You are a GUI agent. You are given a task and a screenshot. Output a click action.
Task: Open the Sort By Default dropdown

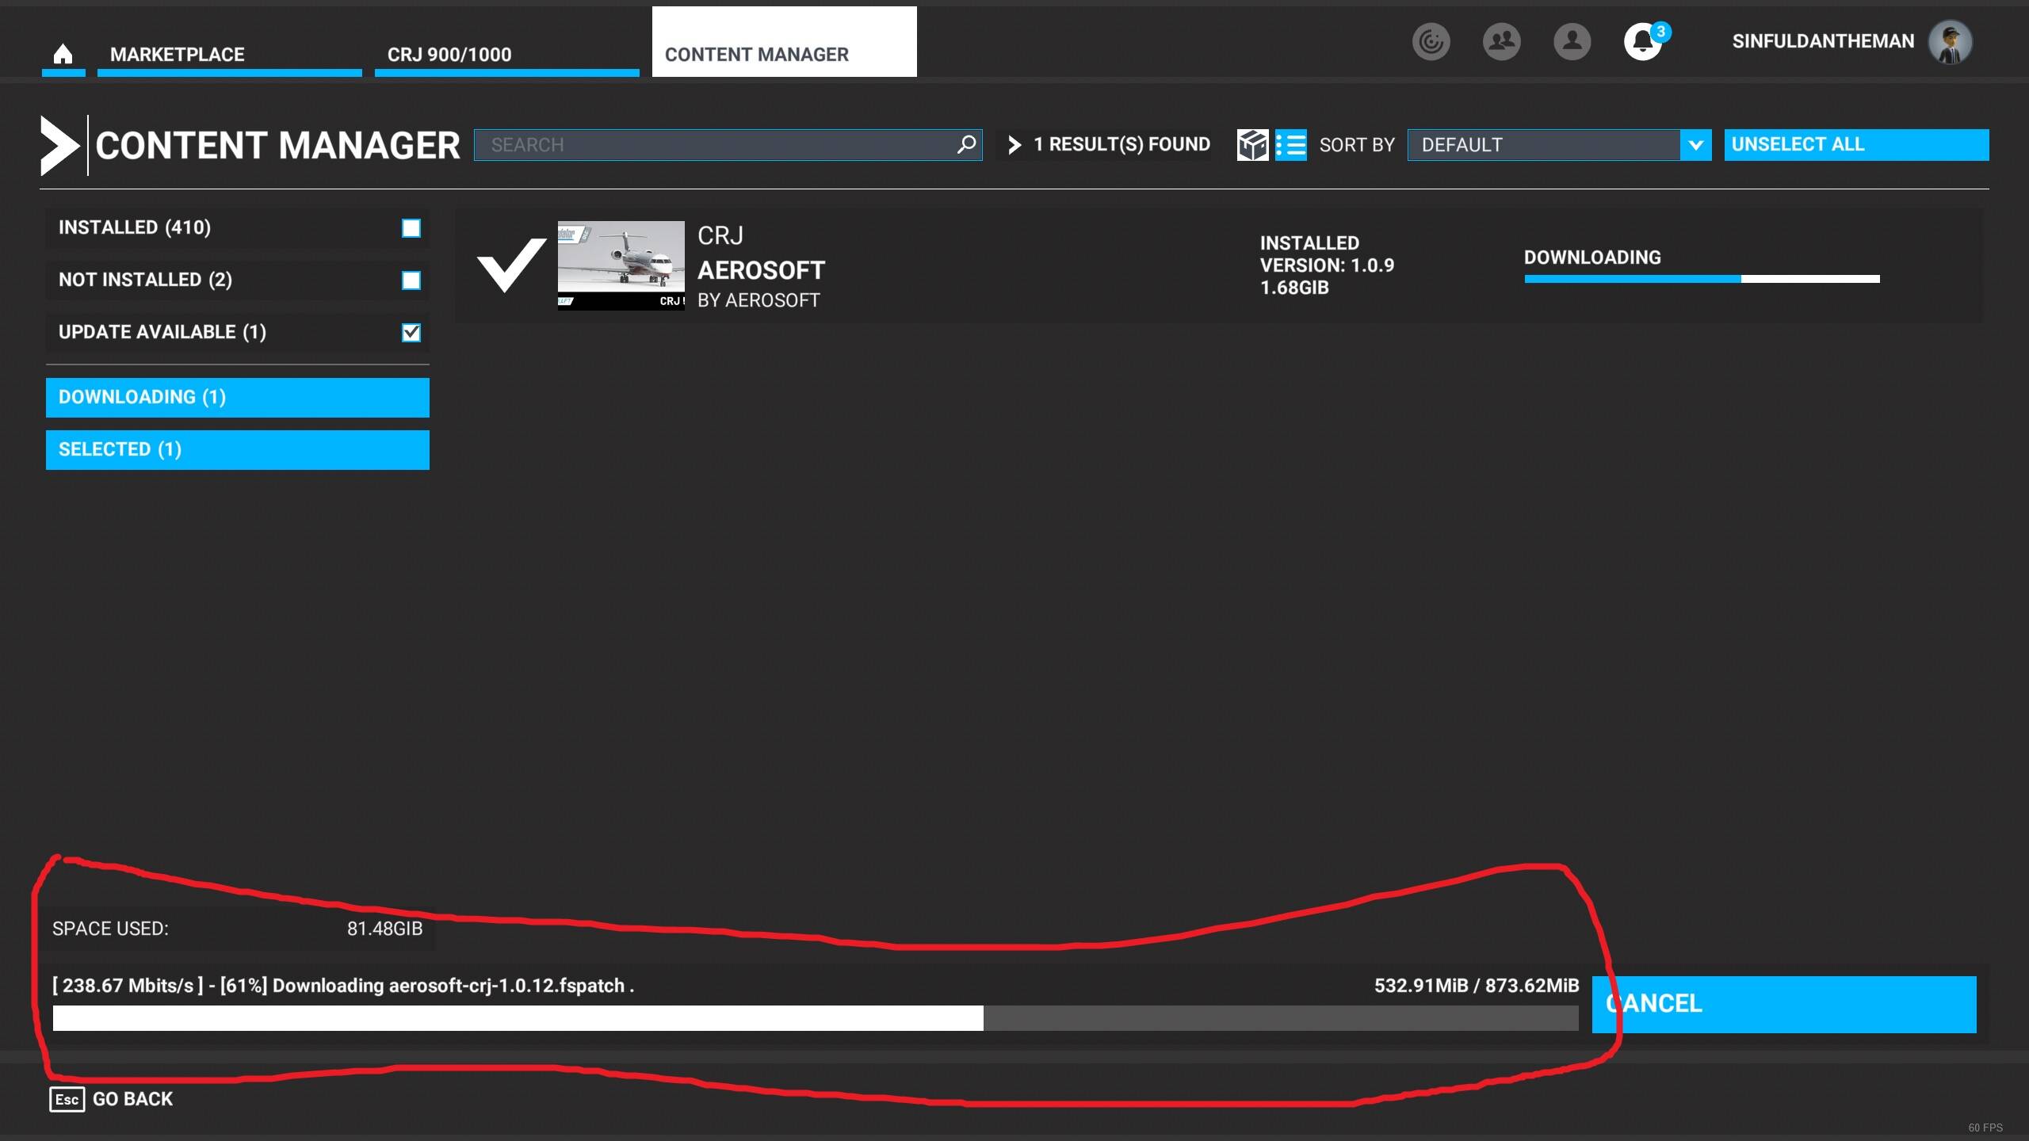(x=1559, y=145)
